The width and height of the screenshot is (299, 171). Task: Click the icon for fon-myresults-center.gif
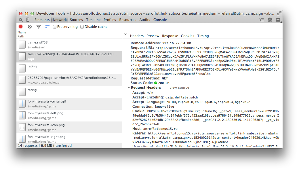pyautogui.click(x=22, y=104)
